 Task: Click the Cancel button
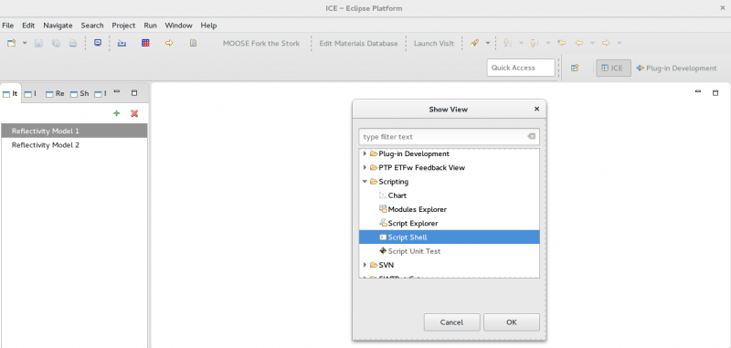pos(451,322)
